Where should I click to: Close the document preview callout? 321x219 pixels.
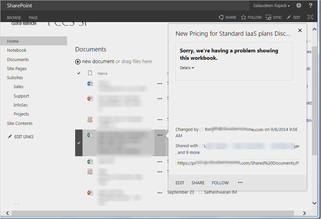tap(300, 30)
